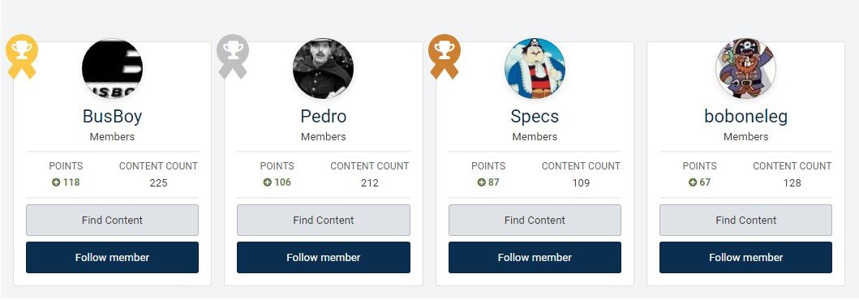Open Pedro's black and white avatar
The image size is (859, 300).
(x=323, y=68)
